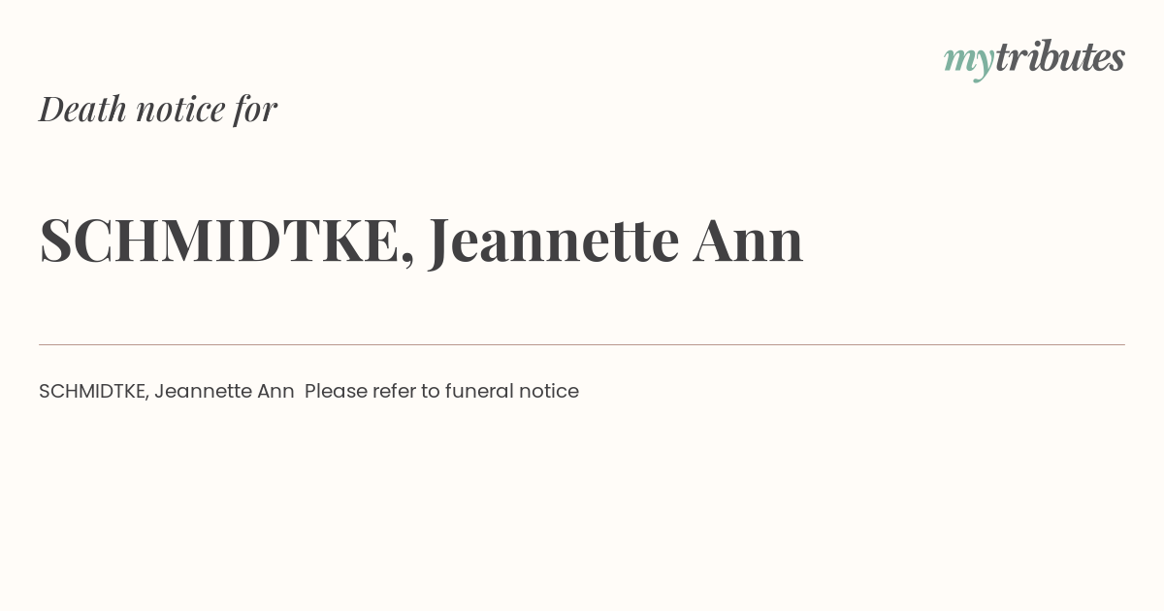
Task: Click "Please refer to funeral notice" text
Action: [441, 391]
